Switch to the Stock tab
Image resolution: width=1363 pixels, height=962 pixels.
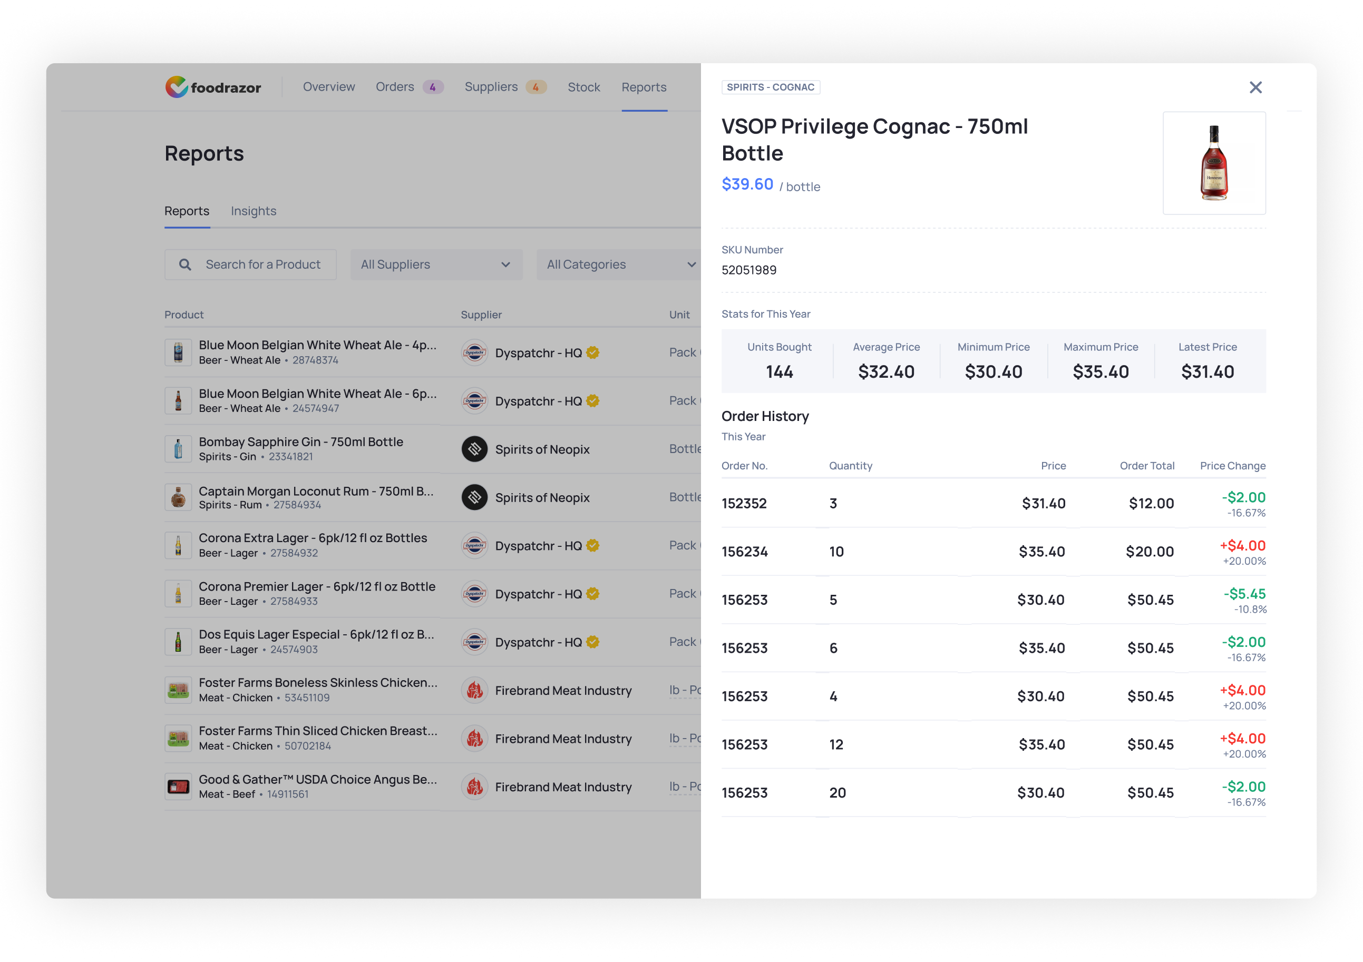point(583,87)
